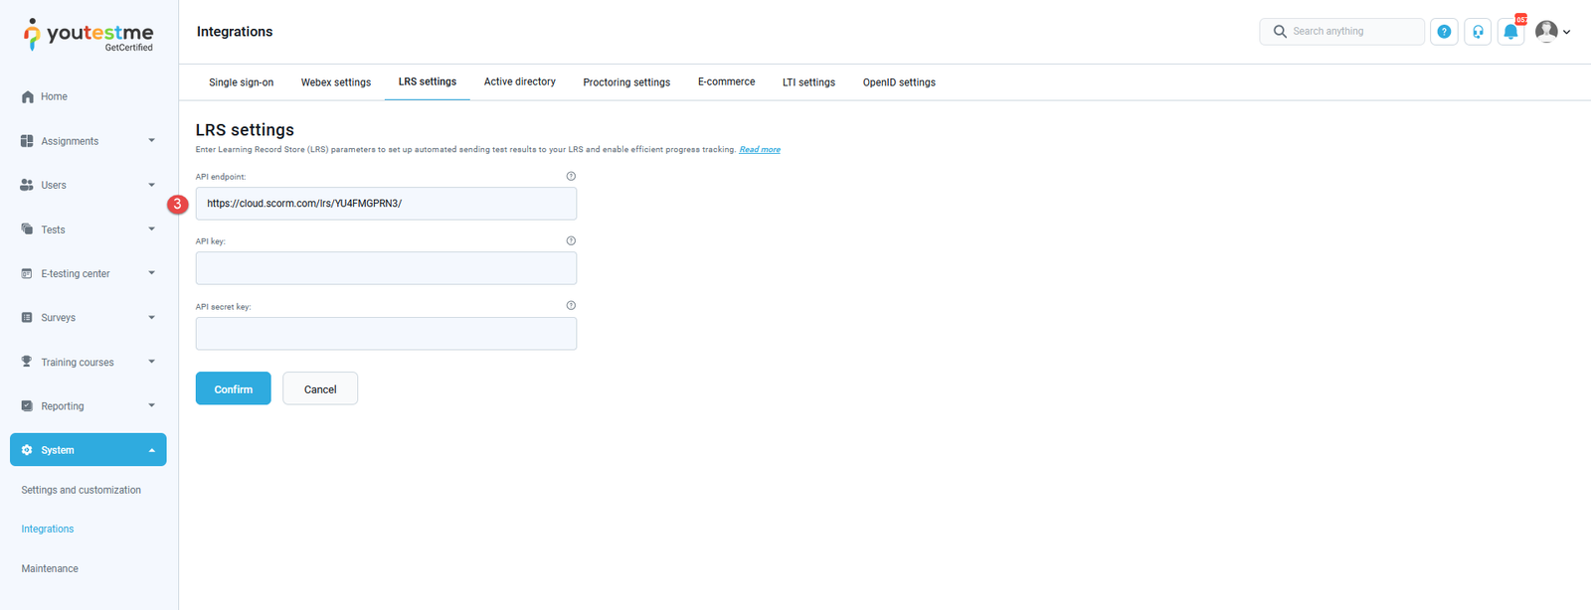
Task: Click the API endpoint help icon
Action: click(571, 176)
